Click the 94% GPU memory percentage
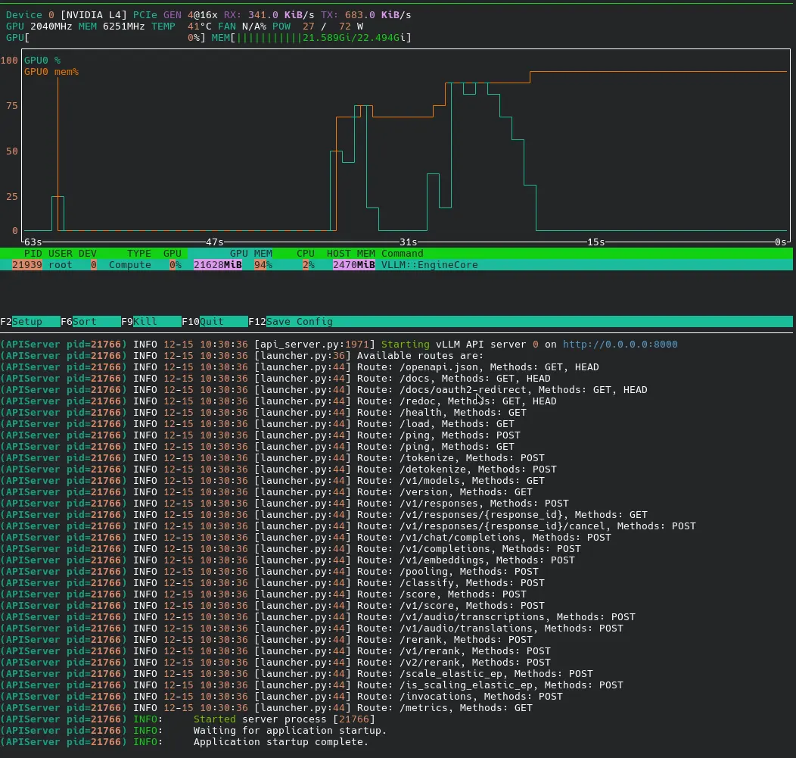 point(263,265)
